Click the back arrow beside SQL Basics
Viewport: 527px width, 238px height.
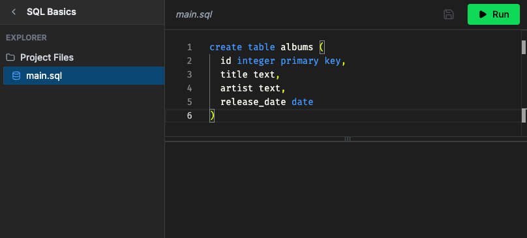tap(14, 12)
